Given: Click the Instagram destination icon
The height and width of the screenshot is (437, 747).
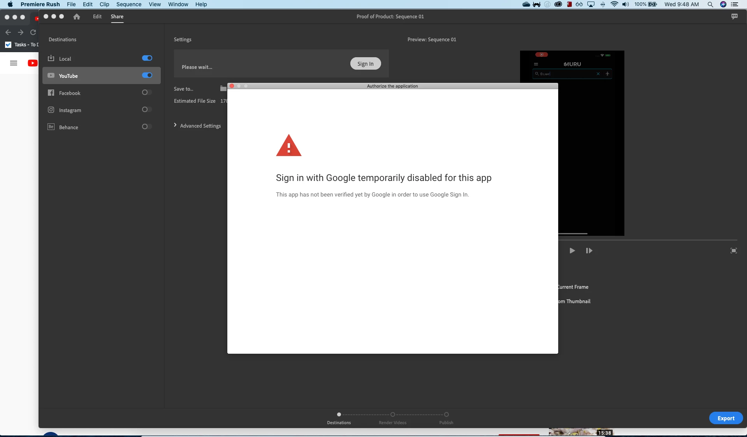Looking at the screenshot, I should tap(51, 110).
